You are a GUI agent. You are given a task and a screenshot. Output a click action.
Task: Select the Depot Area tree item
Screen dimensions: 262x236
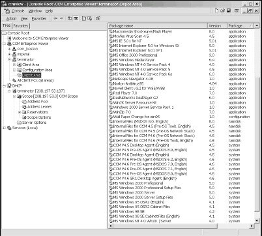31,75
